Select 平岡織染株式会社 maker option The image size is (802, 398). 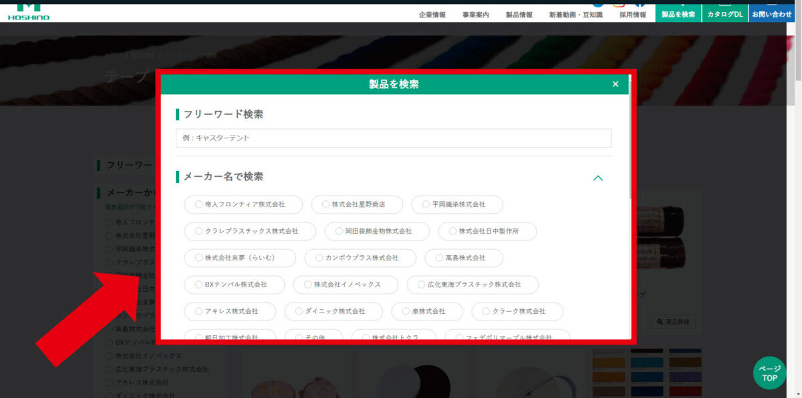457,204
